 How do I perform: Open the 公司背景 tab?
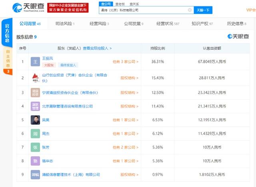pyautogui.click(x=30, y=24)
